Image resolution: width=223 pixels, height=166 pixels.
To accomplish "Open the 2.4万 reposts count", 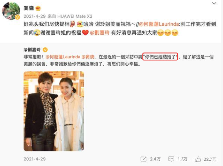I will (x=155, y=159).
